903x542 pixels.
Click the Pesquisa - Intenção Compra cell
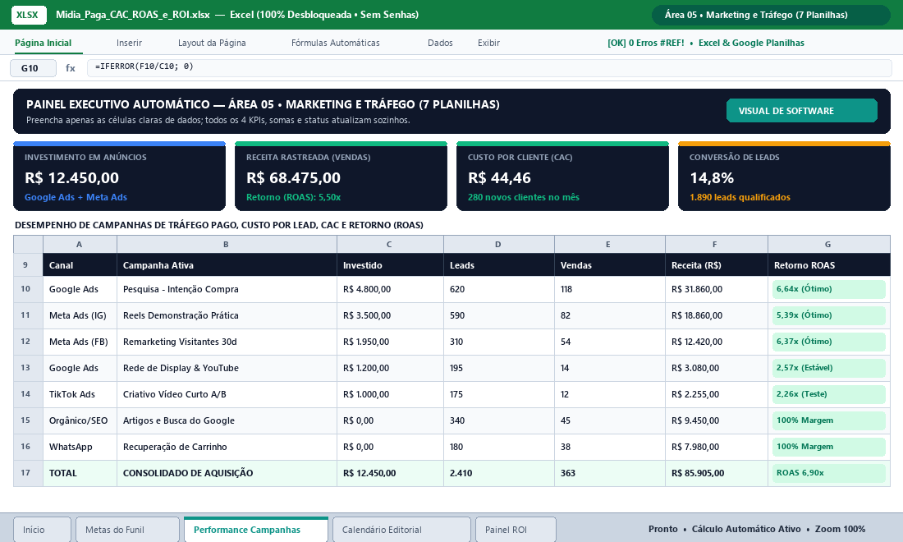click(227, 289)
